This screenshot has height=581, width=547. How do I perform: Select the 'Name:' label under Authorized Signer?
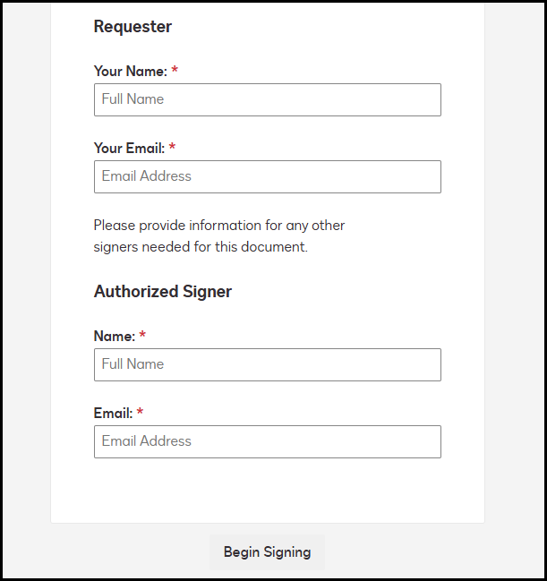tap(115, 336)
